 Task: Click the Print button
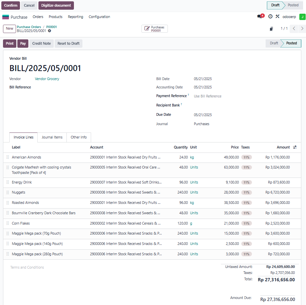pos(10,43)
